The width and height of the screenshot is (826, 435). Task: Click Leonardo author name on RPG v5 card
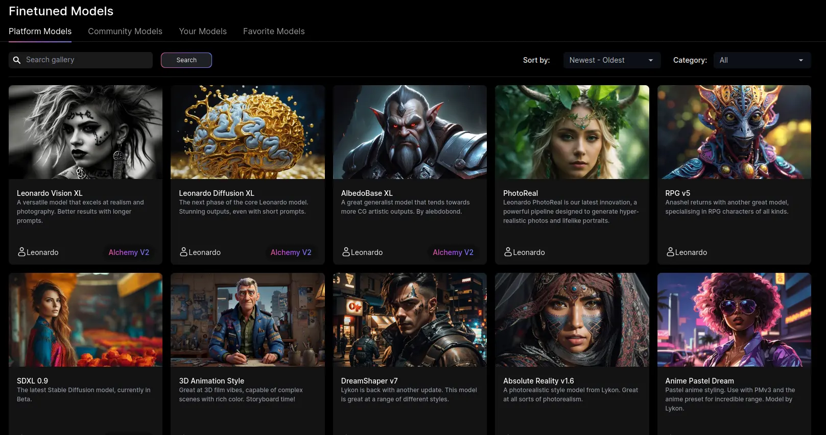point(691,252)
